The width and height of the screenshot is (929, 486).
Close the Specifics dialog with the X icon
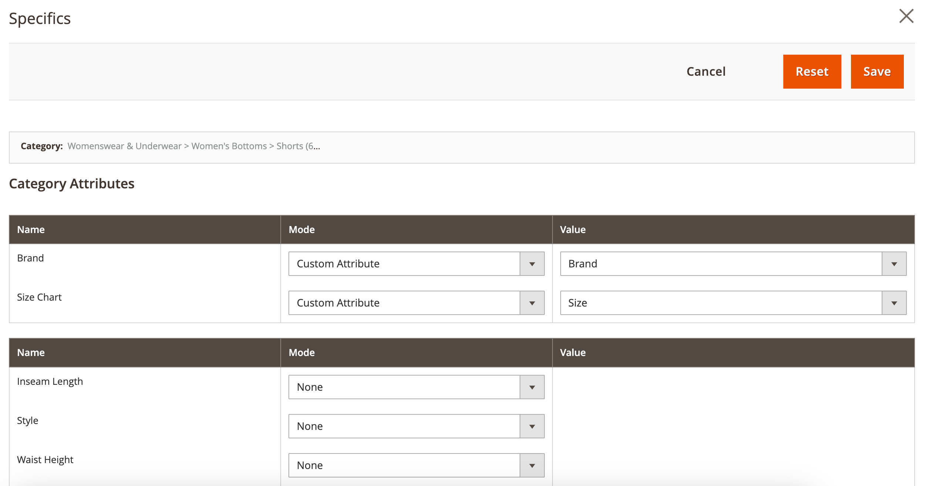pos(906,16)
